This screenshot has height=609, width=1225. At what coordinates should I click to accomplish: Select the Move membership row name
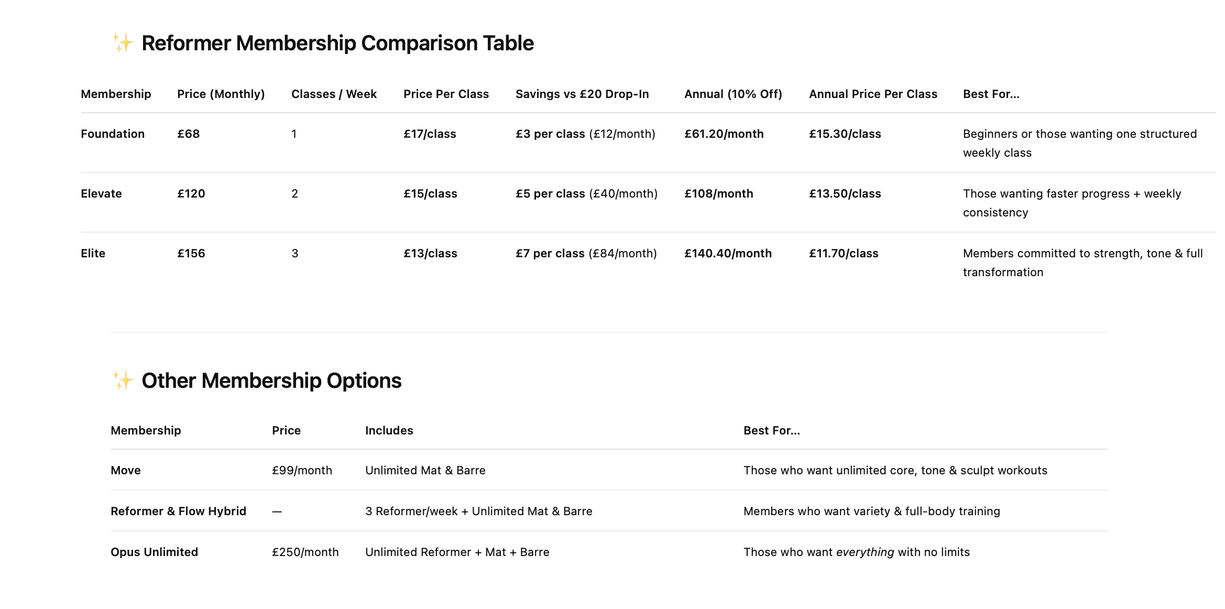tap(126, 470)
